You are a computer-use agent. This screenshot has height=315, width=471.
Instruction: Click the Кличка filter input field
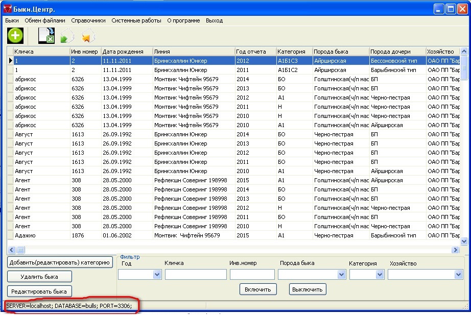pos(196,275)
